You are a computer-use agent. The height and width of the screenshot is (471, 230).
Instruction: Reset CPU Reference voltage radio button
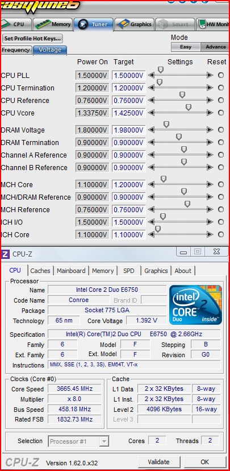(221, 100)
